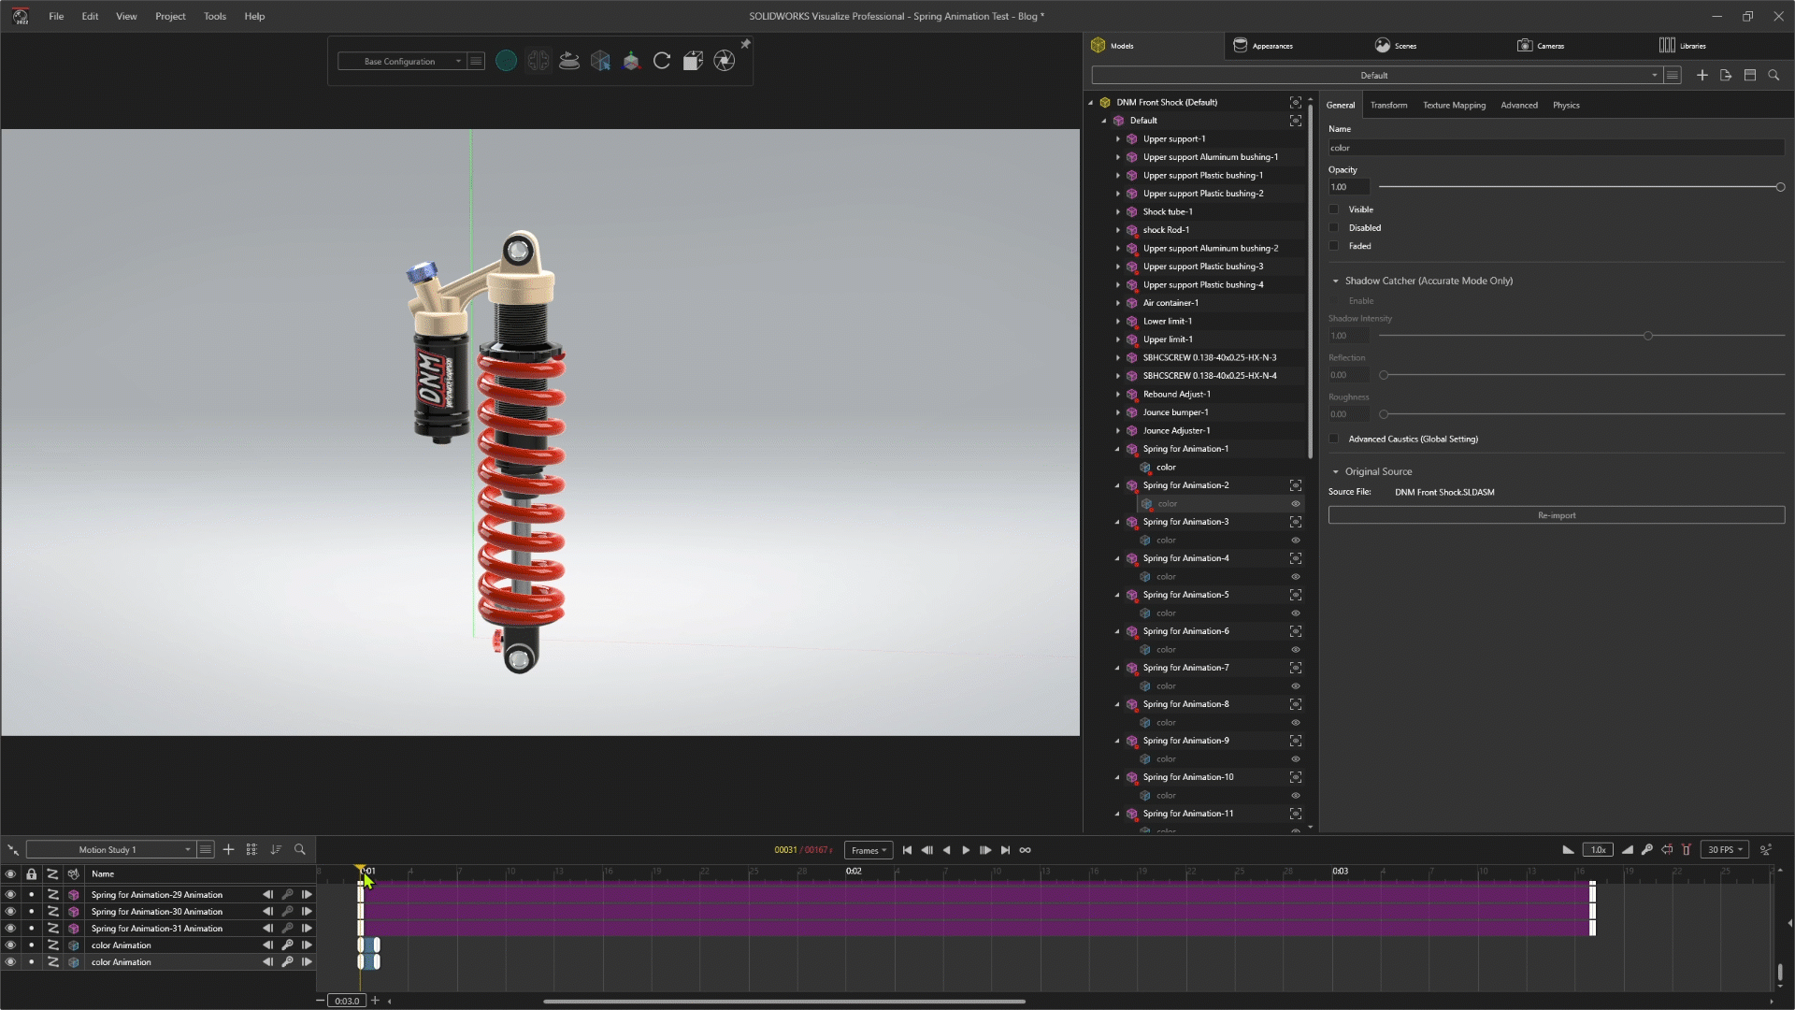Click the plus icon in the model tree header
The image size is (1795, 1010).
point(1702,75)
